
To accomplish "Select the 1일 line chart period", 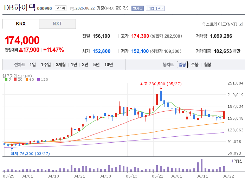I will [33, 64].
